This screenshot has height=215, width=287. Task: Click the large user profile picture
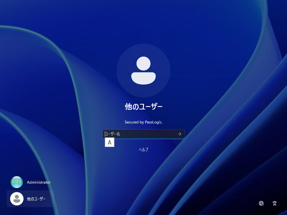pos(143,71)
